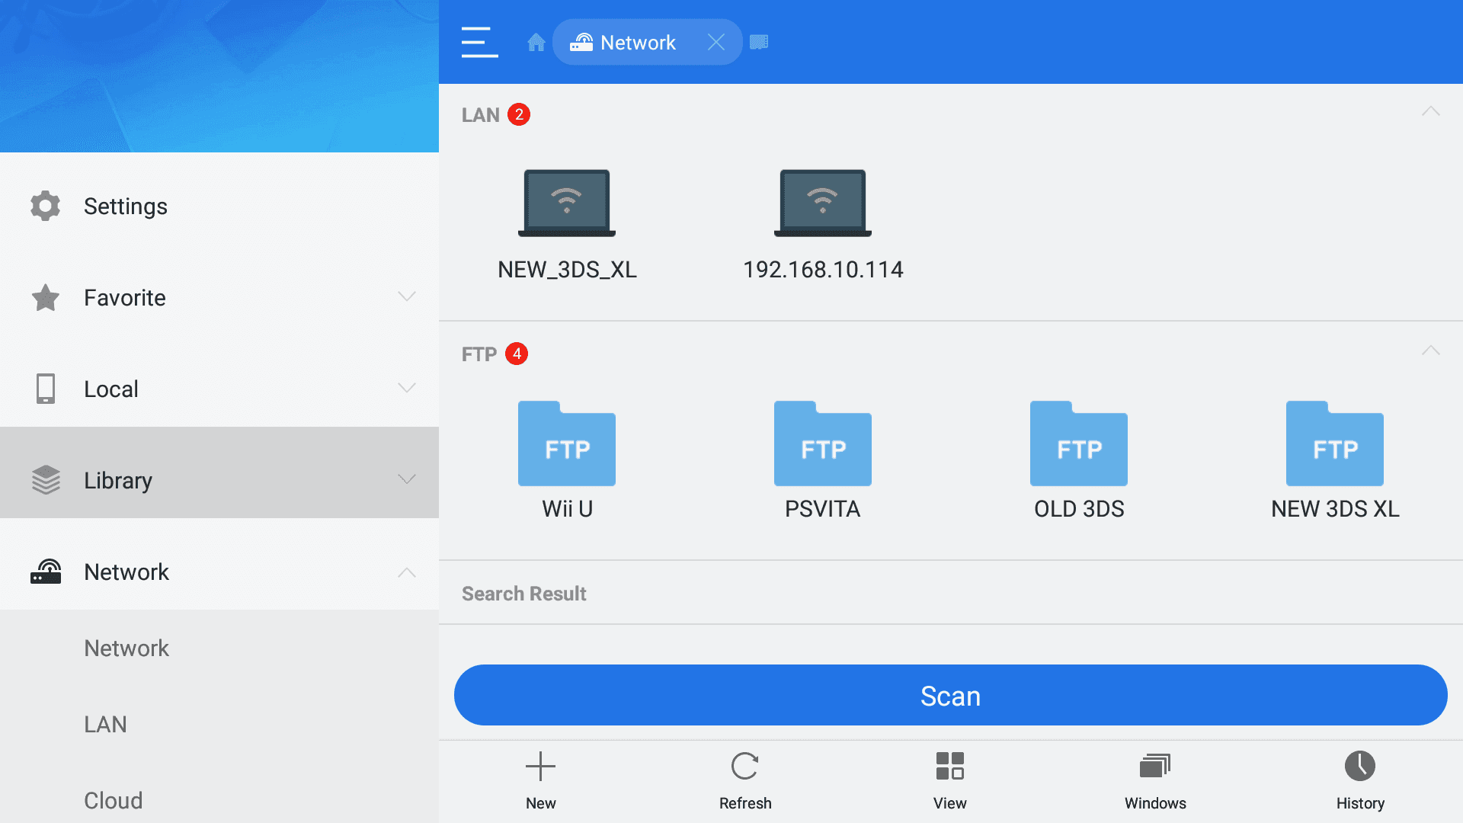Select Network sub-item in sidebar
1463x823 pixels.
[126, 648]
